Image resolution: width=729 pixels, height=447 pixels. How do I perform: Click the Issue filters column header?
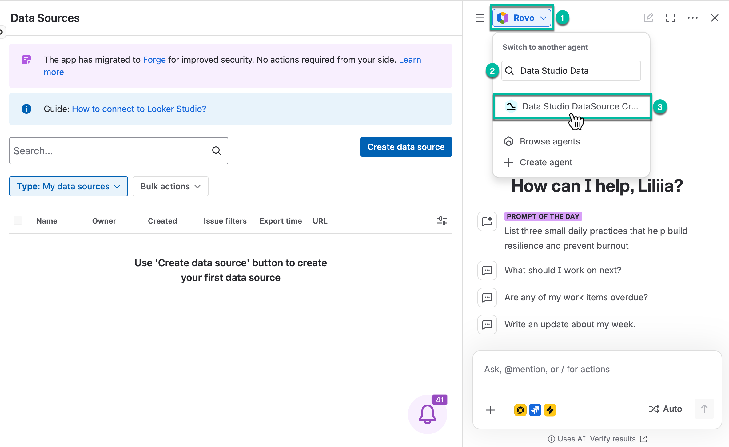(x=225, y=221)
